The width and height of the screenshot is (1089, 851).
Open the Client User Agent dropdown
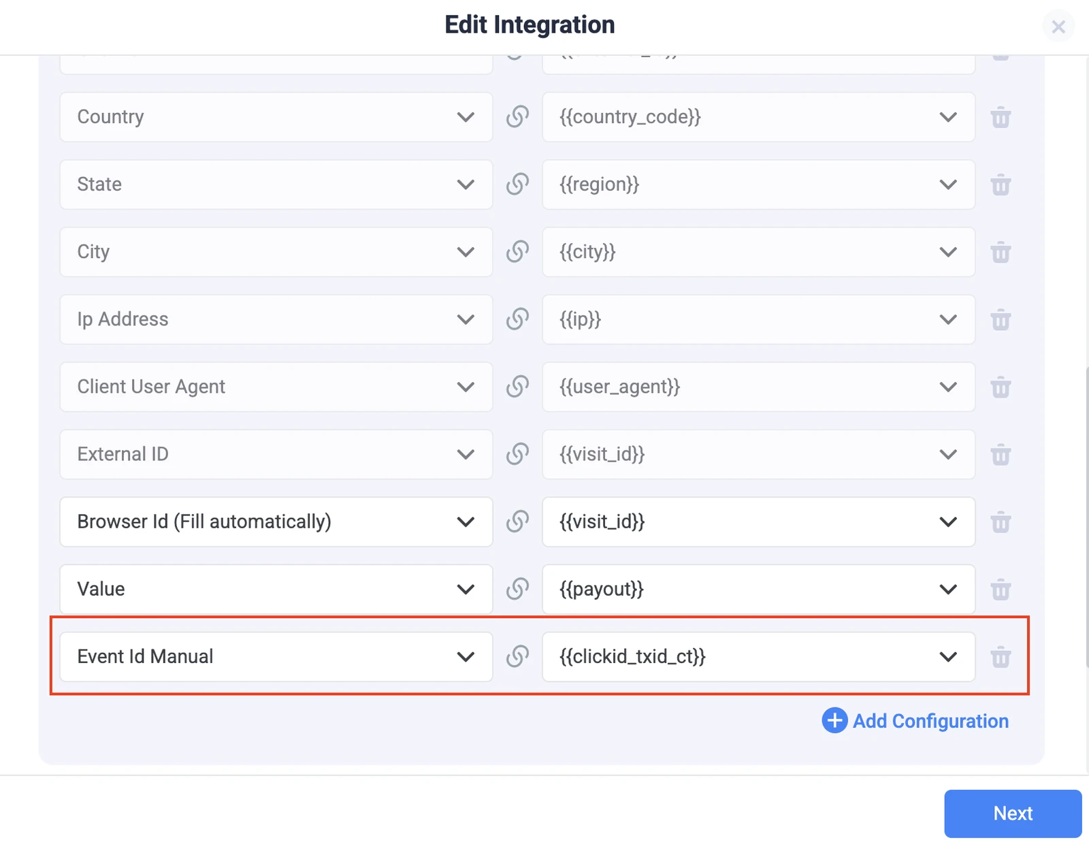pos(276,387)
